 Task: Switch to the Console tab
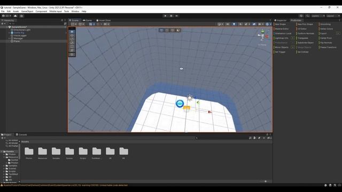pyautogui.click(x=21, y=134)
